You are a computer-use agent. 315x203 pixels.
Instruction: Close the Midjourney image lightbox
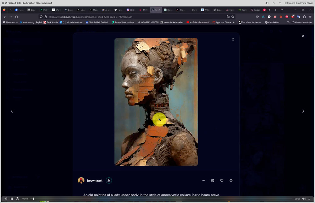[303, 36]
